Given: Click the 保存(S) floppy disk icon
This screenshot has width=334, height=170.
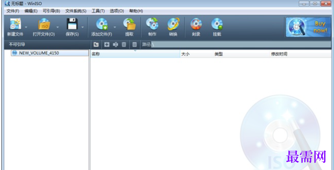Looking at the screenshot, I should click(72, 24).
